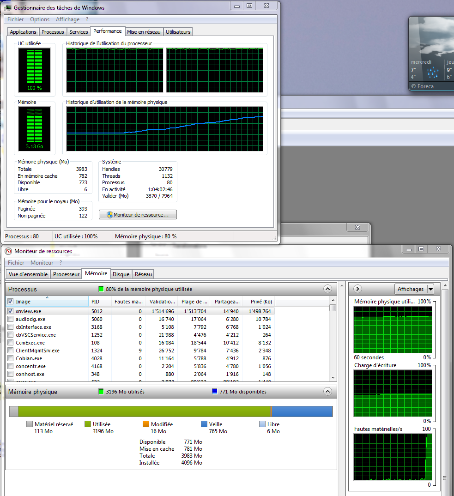Click the Matériel réservé gray legend square
This screenshot has width=454, height=496.
30,424
